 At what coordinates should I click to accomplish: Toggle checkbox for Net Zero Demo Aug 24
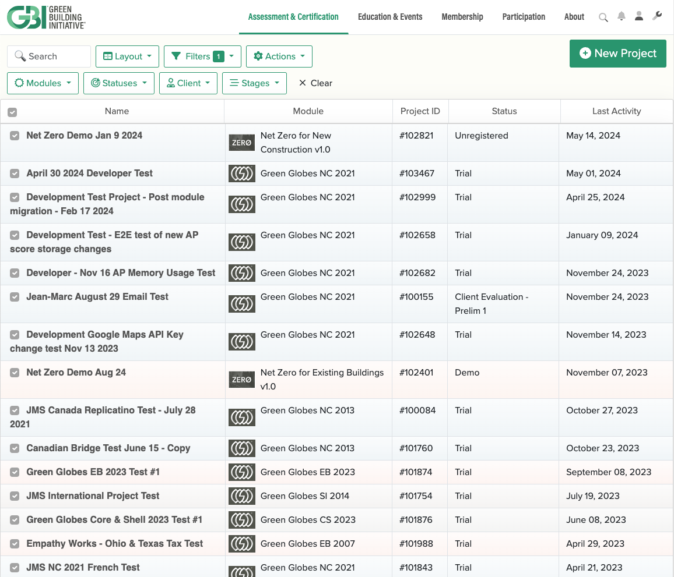[15, 373]
